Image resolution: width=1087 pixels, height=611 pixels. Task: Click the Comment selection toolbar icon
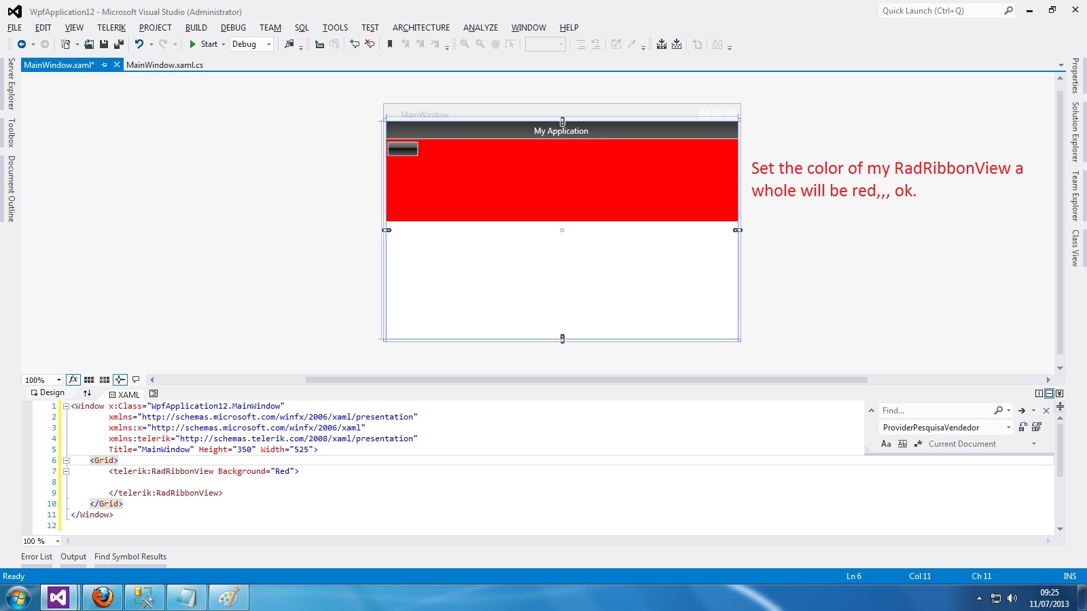[x=355, y=44]
